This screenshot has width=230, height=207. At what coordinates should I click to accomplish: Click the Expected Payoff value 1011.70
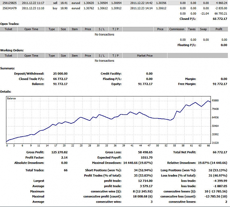click(147, 157)
